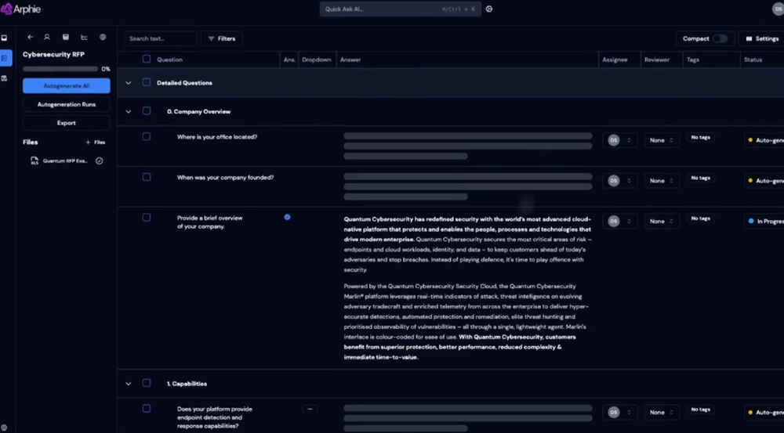This screenshot has height=433, width=784.
Task: Click the DS avatar in the endpoint detection row
Action: click(614, 413)
